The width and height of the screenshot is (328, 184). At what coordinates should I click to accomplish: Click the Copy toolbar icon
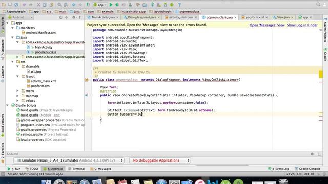click(45, 5)
